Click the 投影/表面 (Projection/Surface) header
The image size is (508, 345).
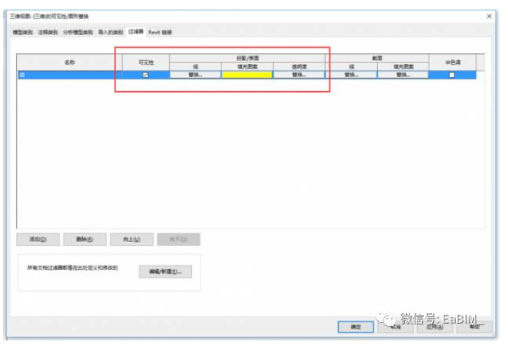click(x=248, y=58)
